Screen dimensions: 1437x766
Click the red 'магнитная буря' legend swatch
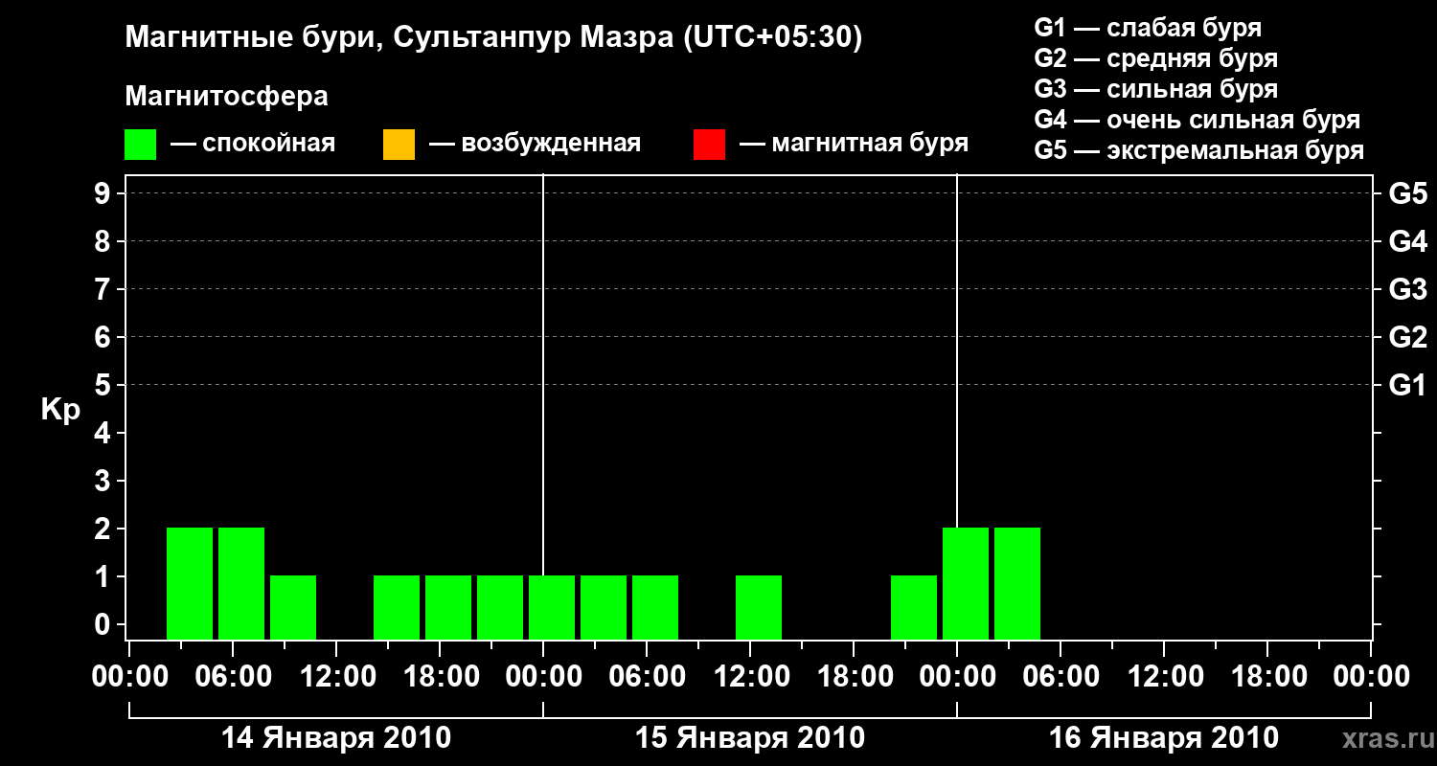coord(709,144)
